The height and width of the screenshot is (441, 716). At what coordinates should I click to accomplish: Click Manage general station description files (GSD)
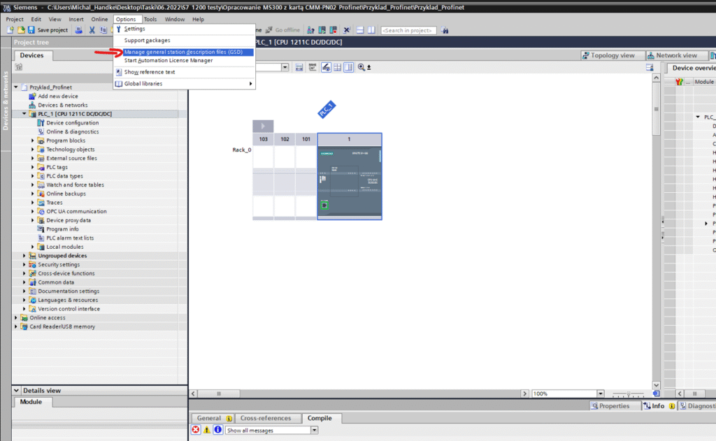(183, 52)
